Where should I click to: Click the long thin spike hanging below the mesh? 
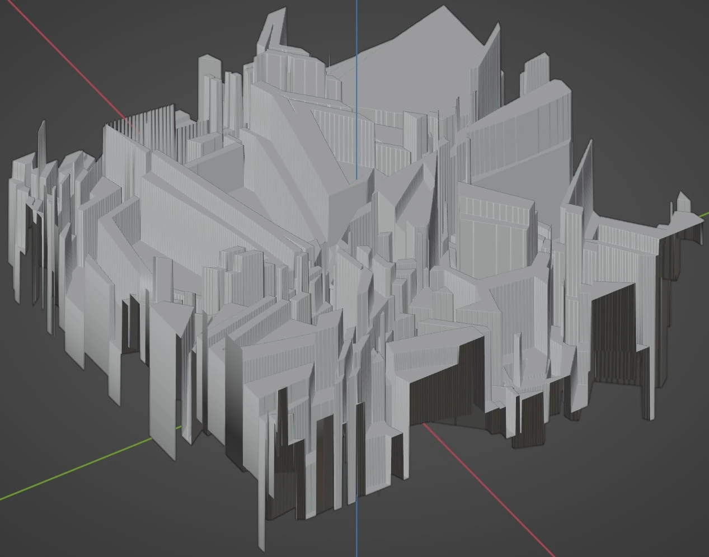pyautogui.click(x=261, y=503)
